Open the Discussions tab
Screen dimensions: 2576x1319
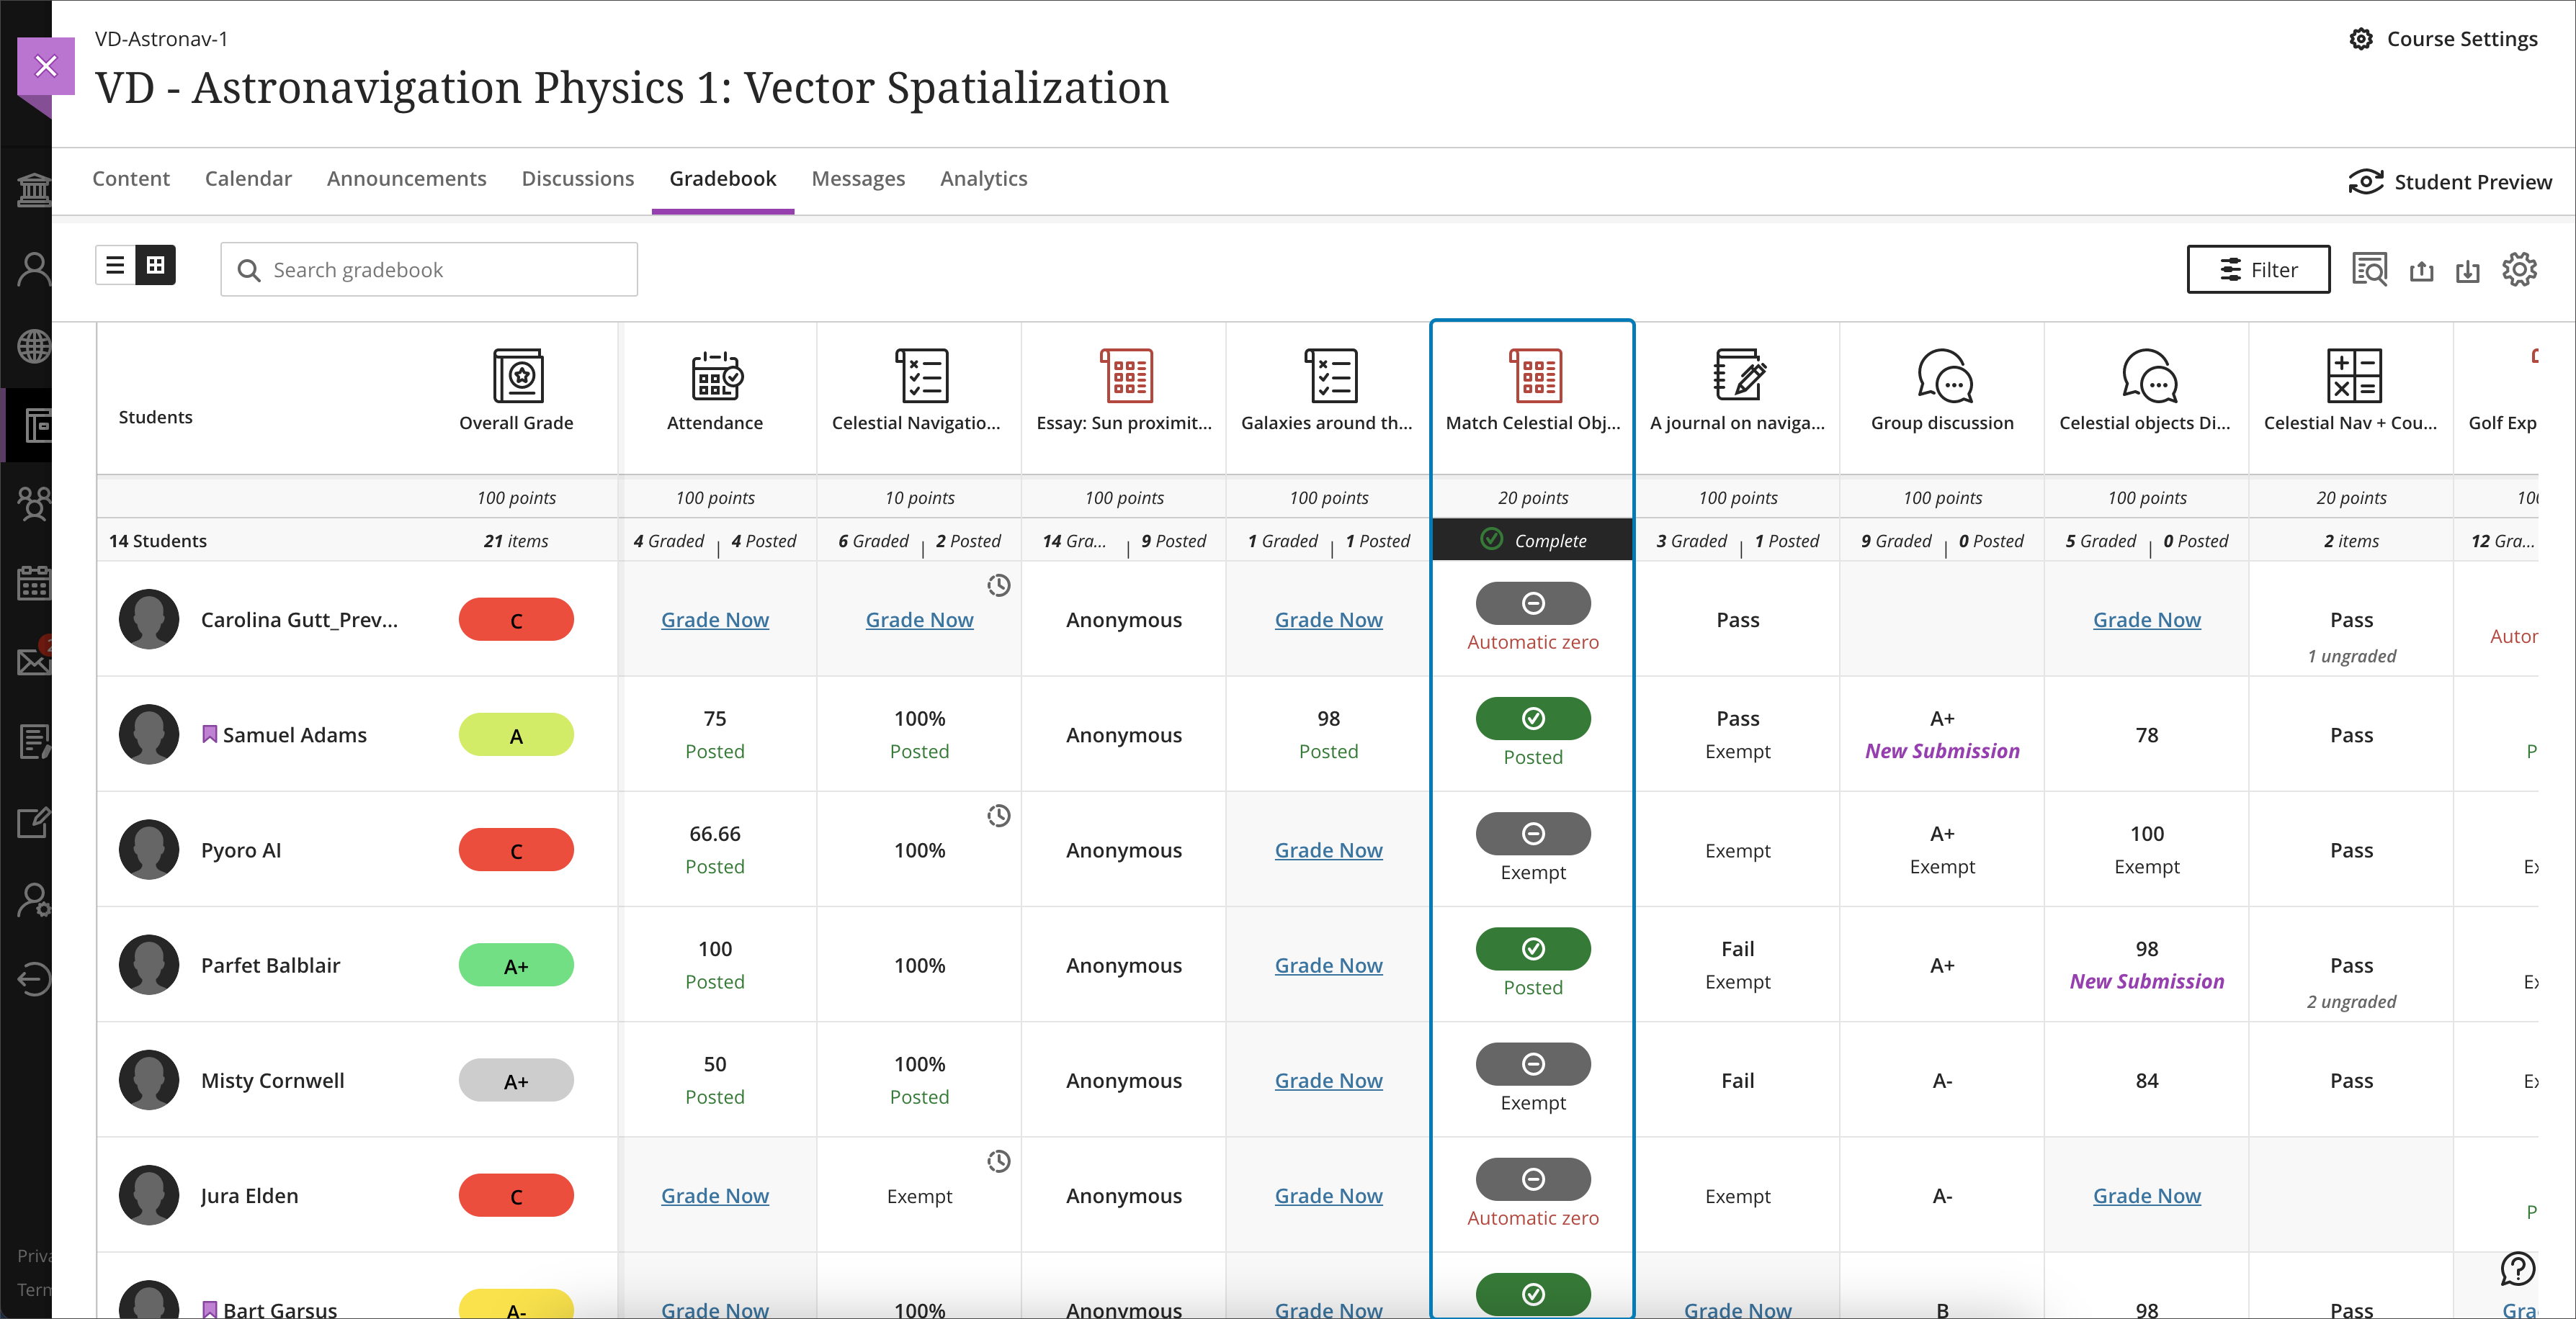(577, 179)
